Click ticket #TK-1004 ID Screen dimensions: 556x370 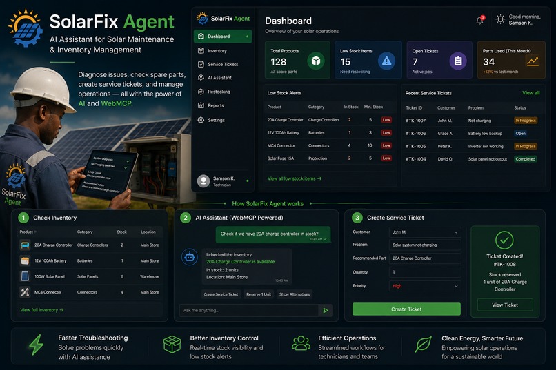[415, 159]
